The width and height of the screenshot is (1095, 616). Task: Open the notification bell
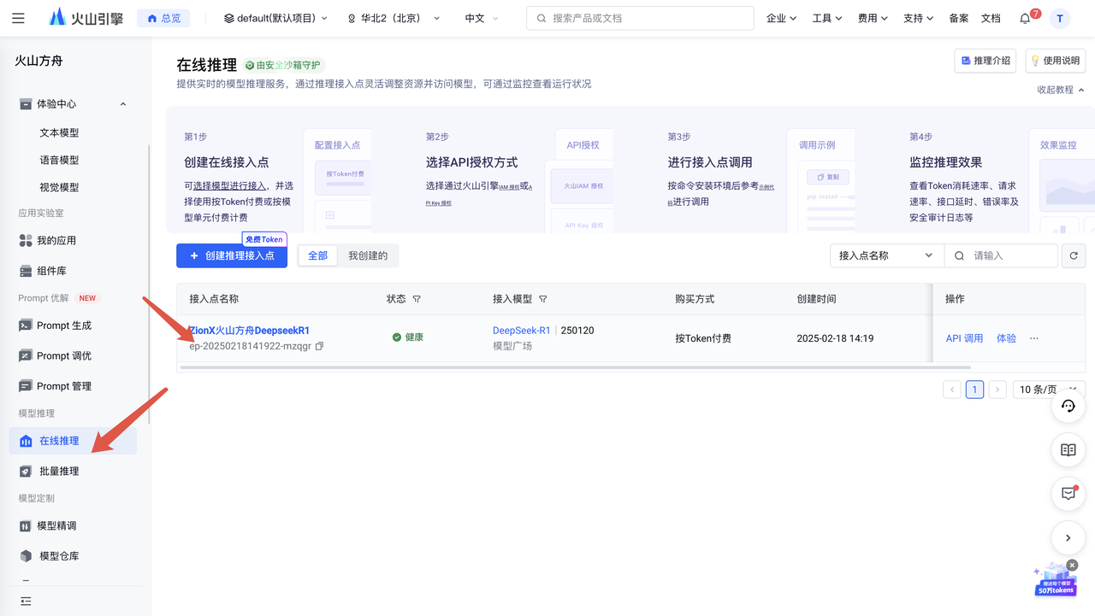[x=1025, y=18]
